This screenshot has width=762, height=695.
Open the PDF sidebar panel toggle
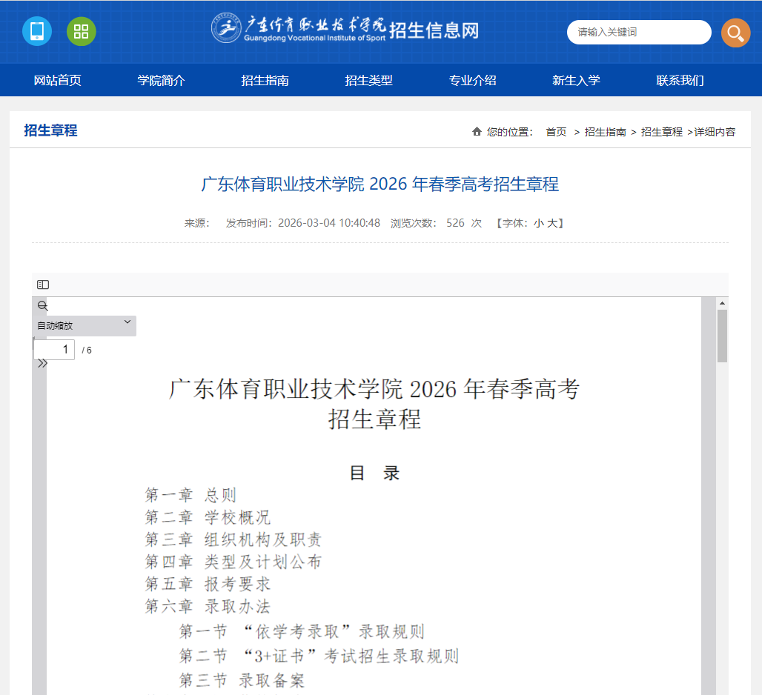tap(42, 284)
